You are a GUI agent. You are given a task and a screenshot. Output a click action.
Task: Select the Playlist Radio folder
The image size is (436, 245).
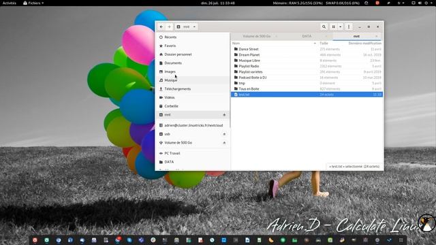(307, 66)
